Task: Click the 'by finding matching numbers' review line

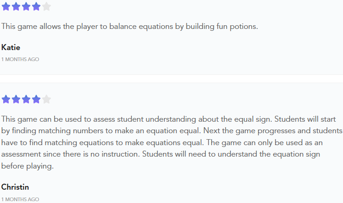Action: tap(172, 131)
